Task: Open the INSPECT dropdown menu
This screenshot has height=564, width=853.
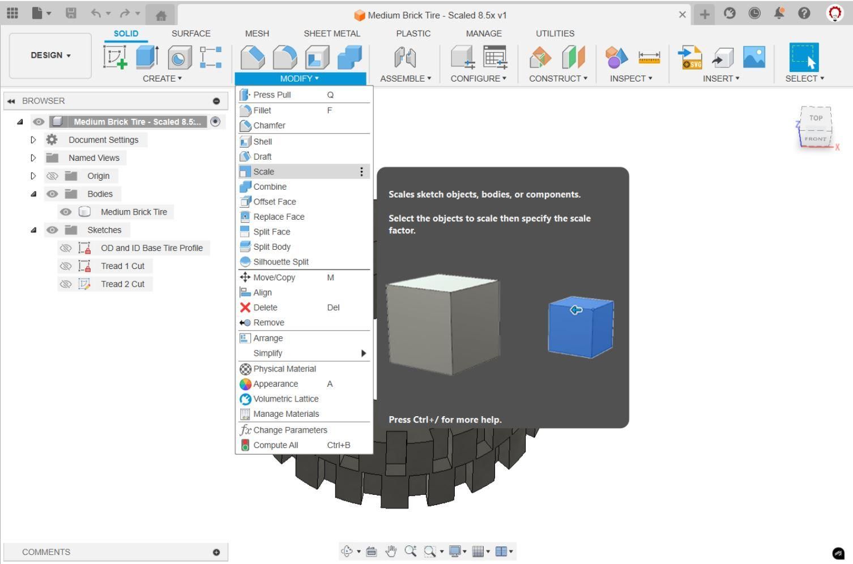Action: pos(631,79)
